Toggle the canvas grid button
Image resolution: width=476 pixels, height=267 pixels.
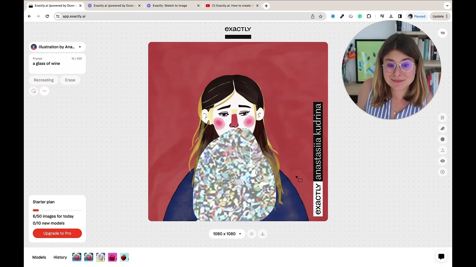(x=252, y=234)
